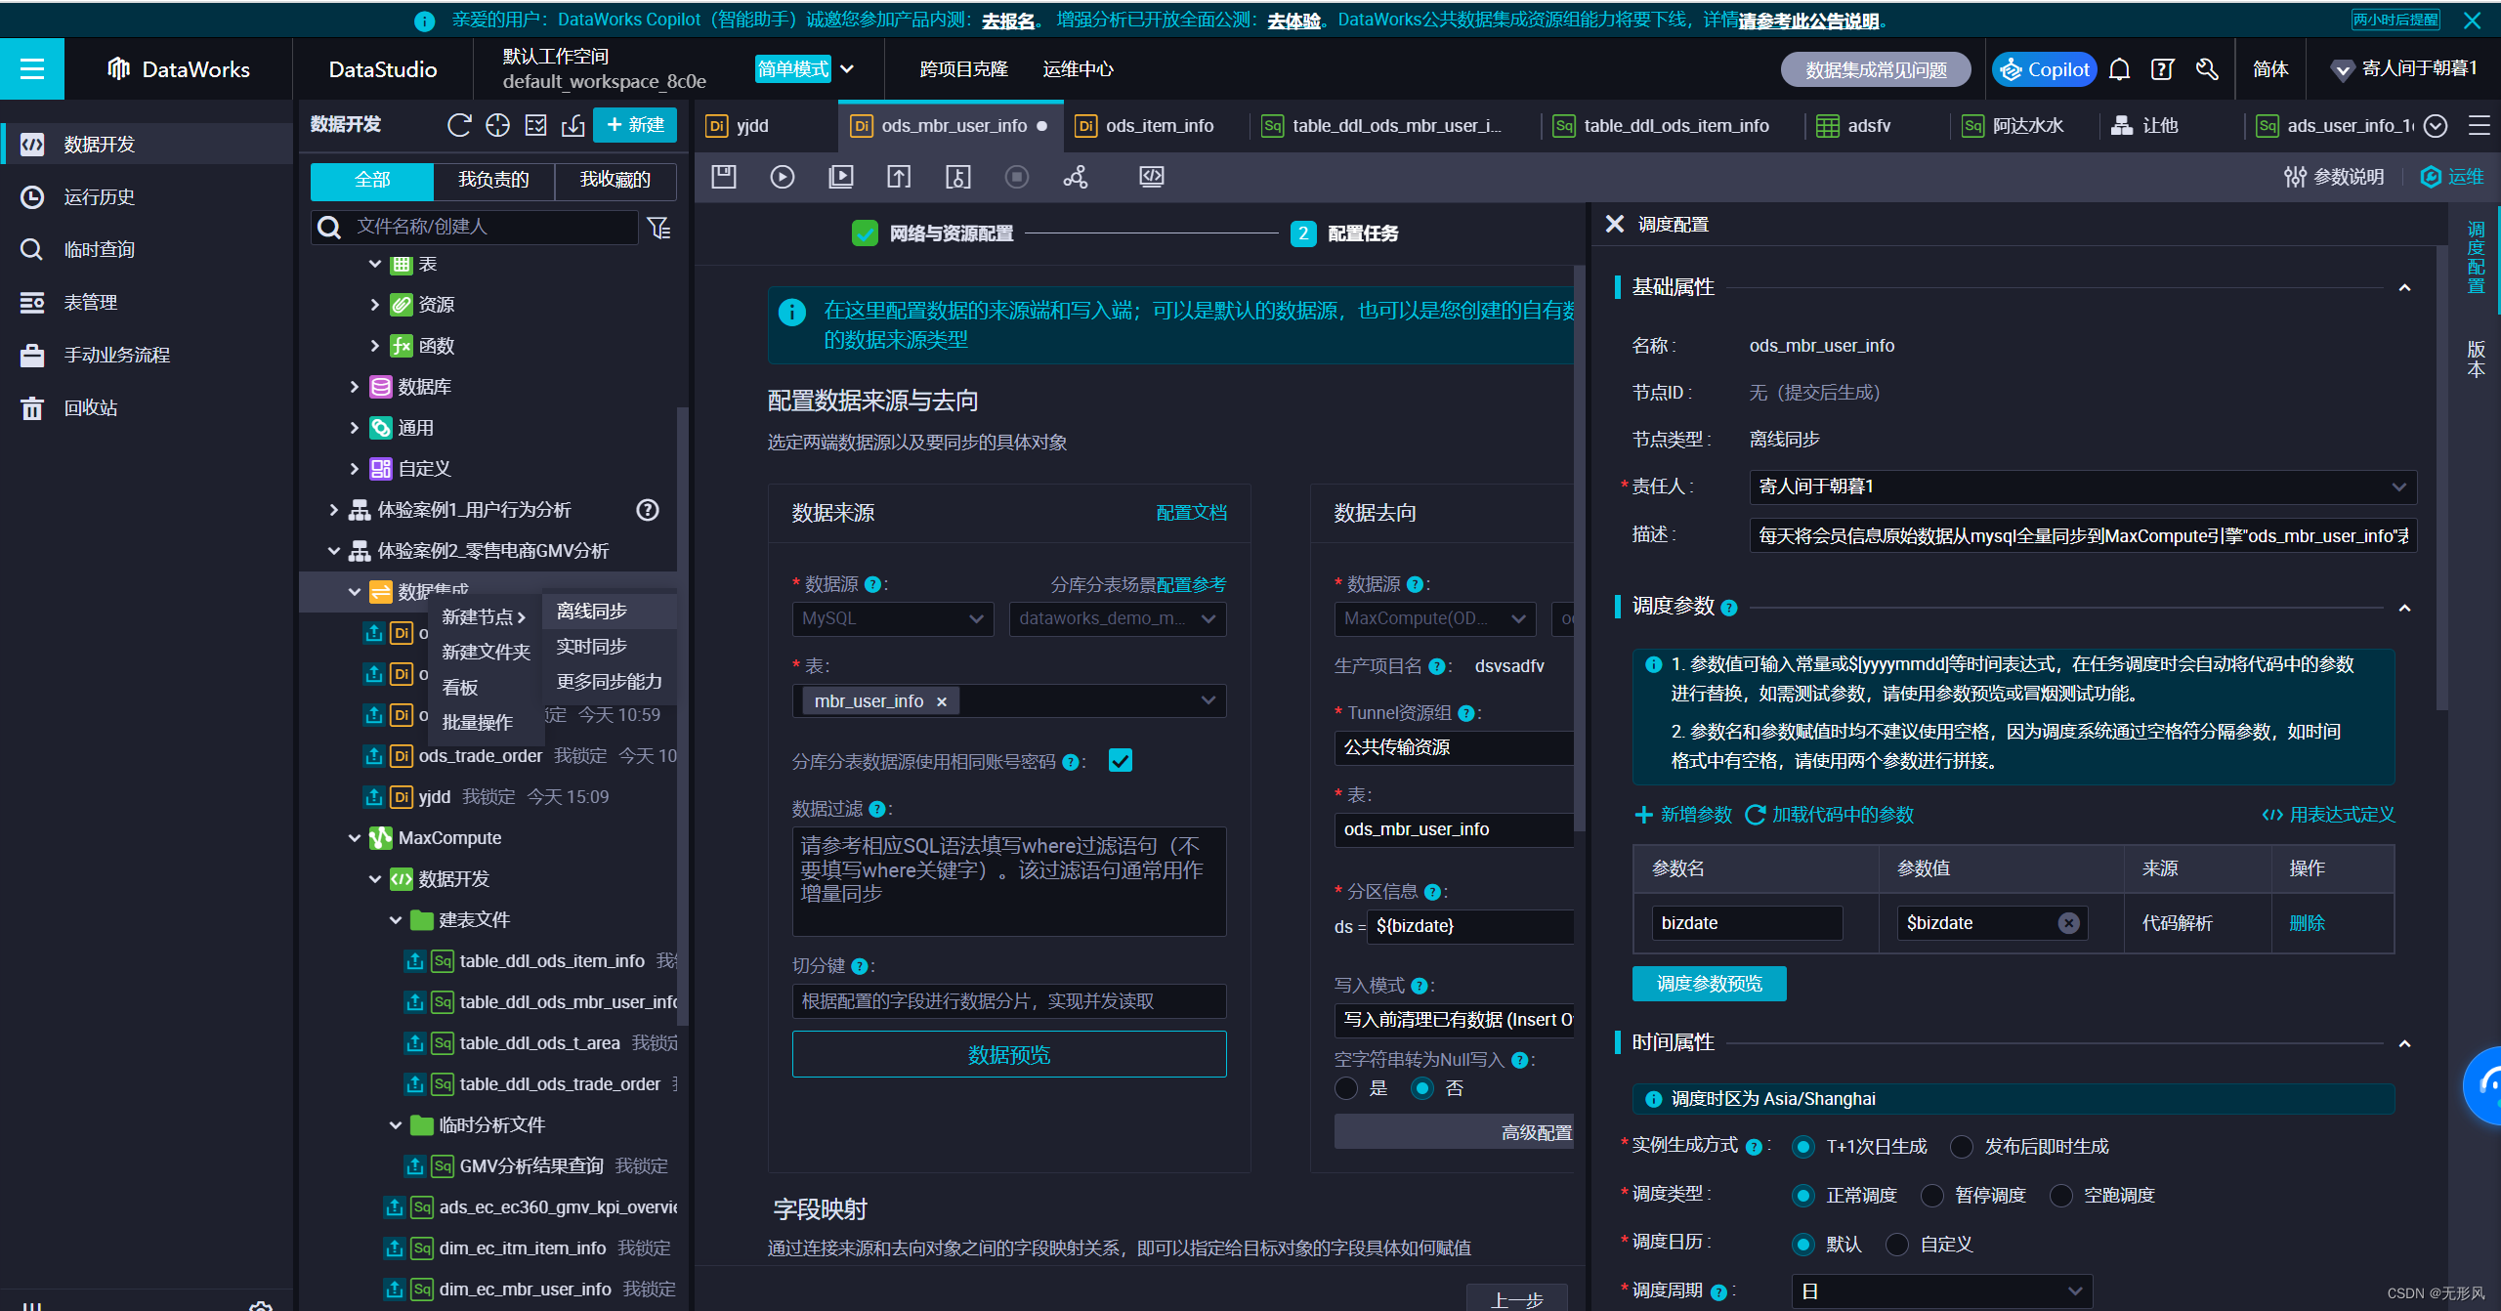Image resolution: width=2501 pixels, height=1311 pixels.
Task: Open the source table dropdown with mbr_user_info
Action: (x=1009, y=701)
